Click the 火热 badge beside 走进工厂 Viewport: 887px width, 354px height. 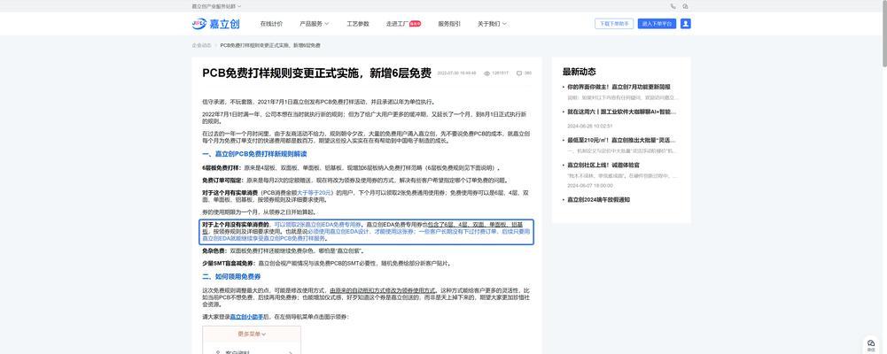coord(416,24)
